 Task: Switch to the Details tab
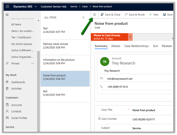tap(116, 46)
